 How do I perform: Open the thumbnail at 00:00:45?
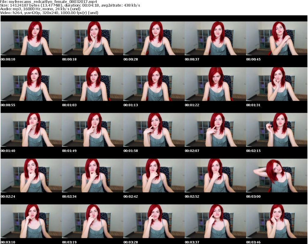click(x=277, y=38)
